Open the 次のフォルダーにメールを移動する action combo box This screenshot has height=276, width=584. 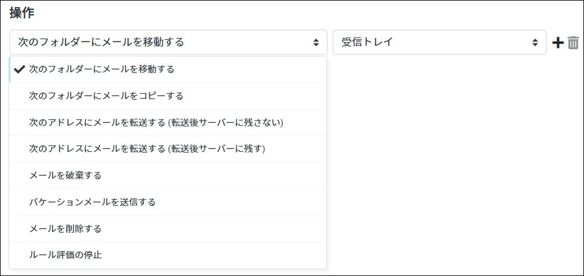coord(168,42)
